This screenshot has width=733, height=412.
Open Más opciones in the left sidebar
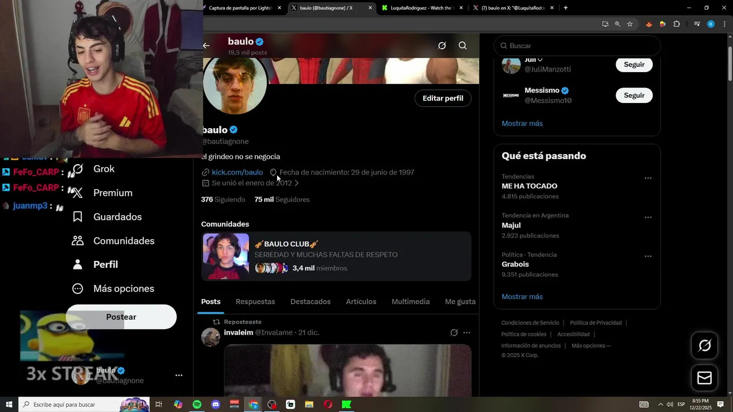pos(114,288)
